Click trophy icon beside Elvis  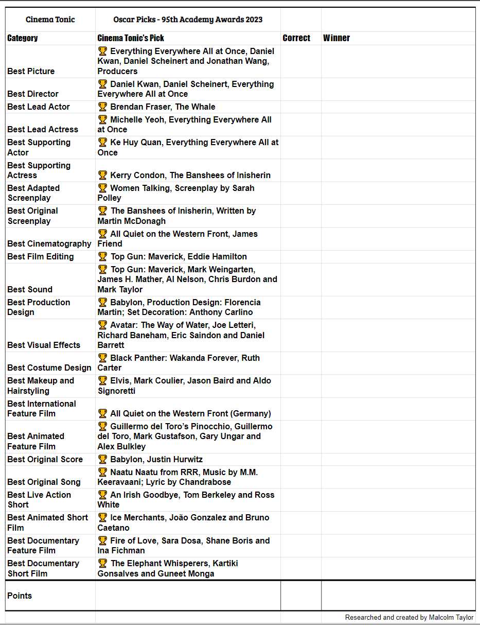click(102, 380)
